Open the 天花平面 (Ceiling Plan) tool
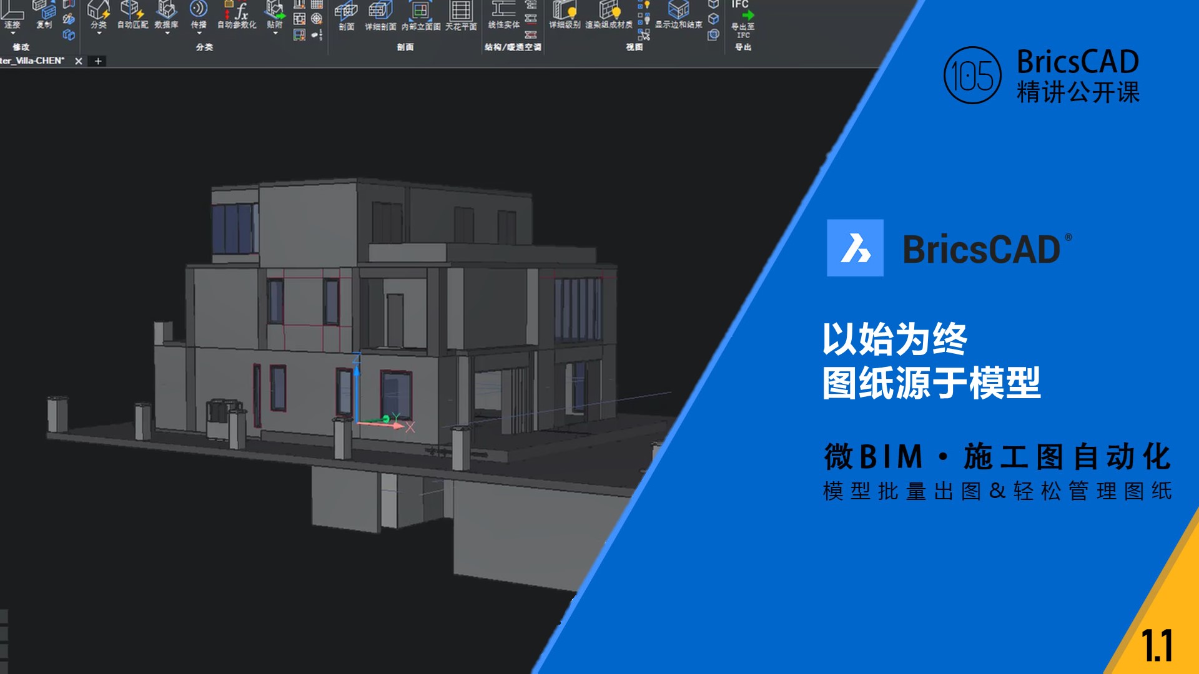Screen dimensions: 1199x674 461,11
